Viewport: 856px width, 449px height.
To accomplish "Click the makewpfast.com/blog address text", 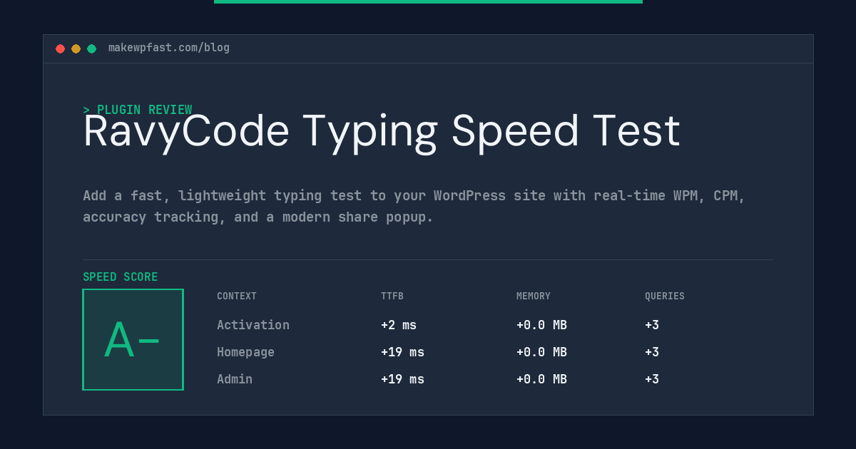I will coord(169,48).
